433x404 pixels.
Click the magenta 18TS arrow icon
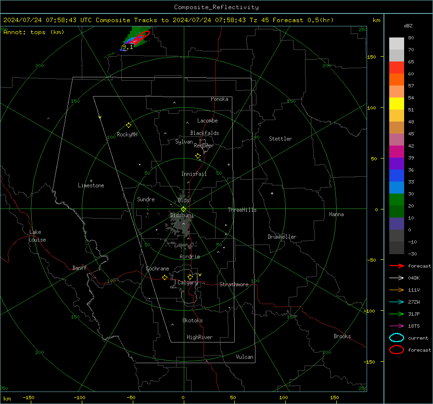click(396, 326)
